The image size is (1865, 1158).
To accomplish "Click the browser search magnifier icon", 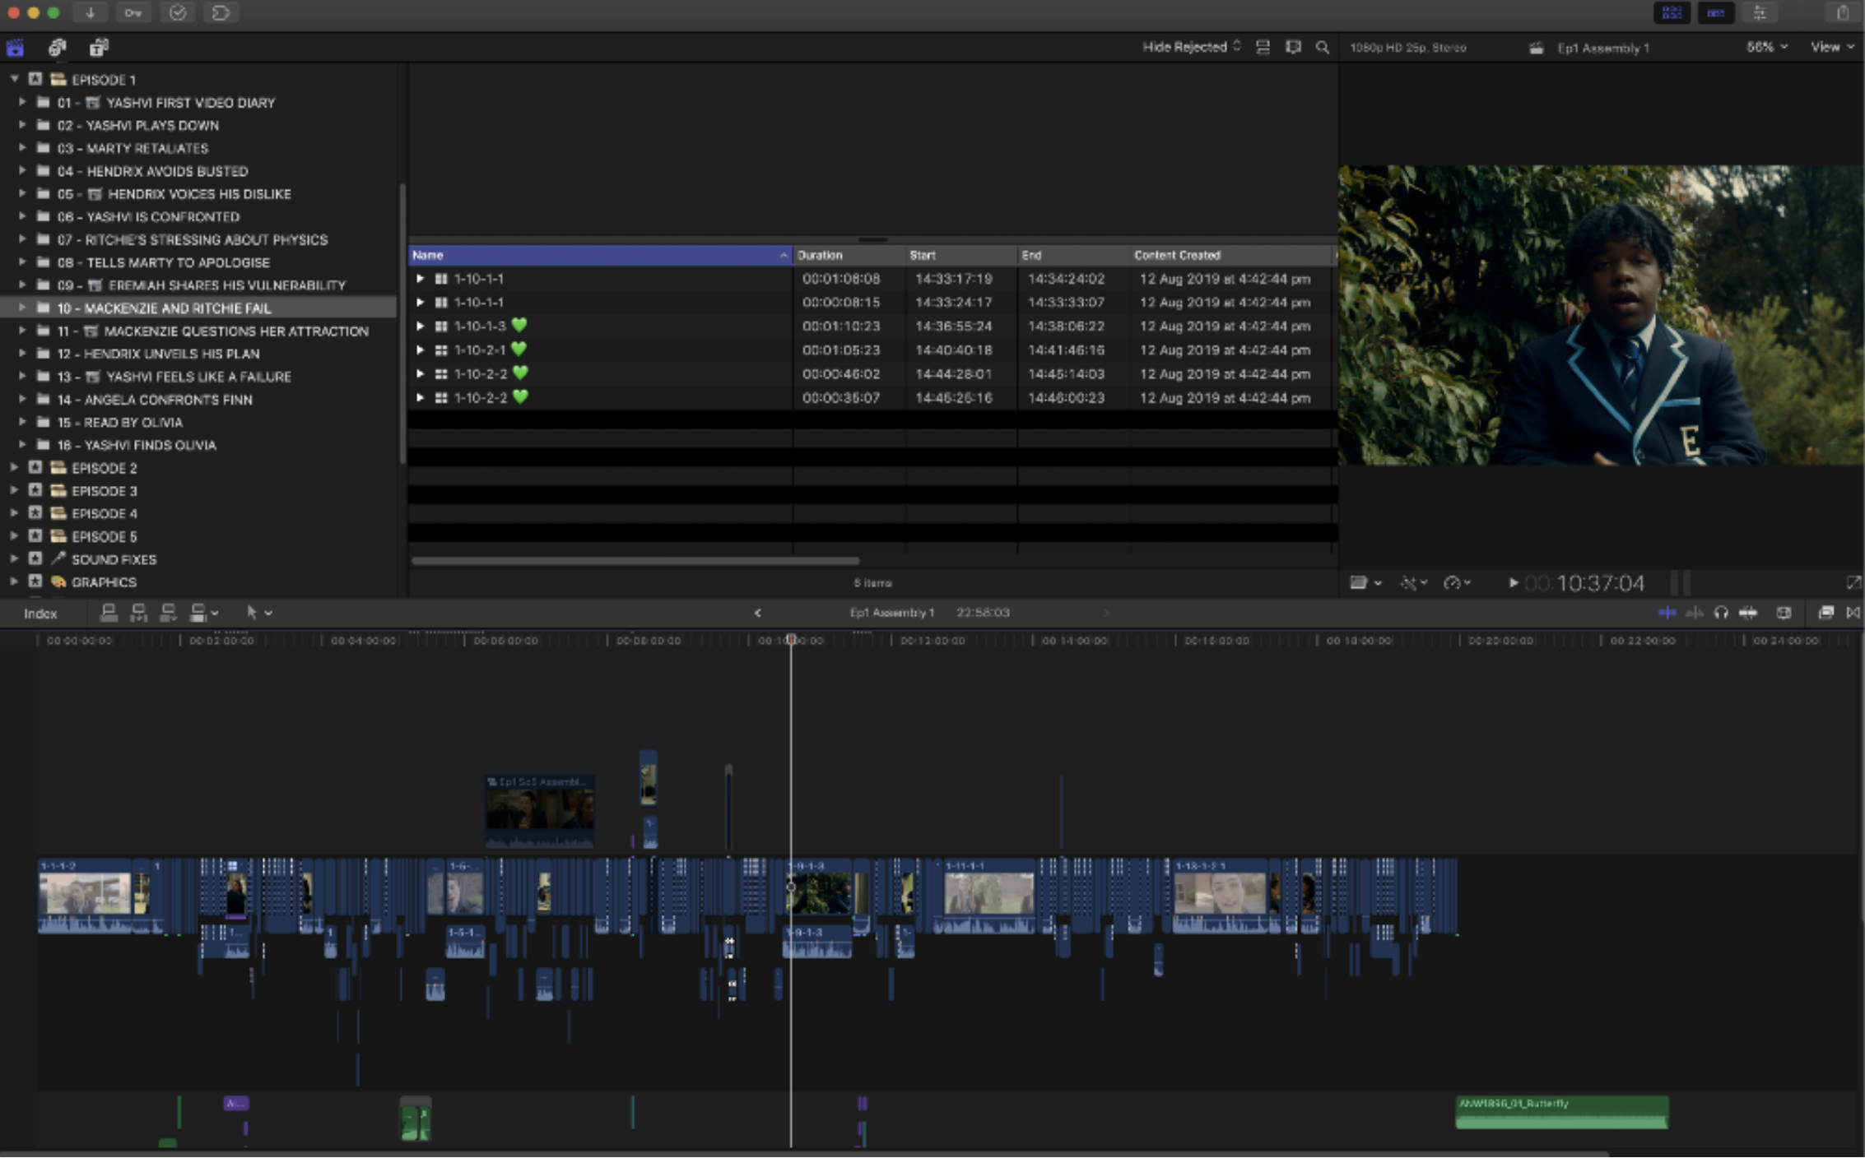I will pos(1322,48).
